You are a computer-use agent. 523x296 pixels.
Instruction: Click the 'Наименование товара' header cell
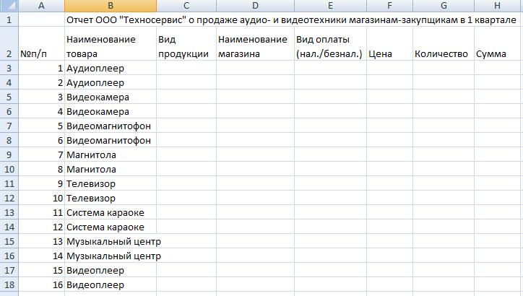pos(111,43)
